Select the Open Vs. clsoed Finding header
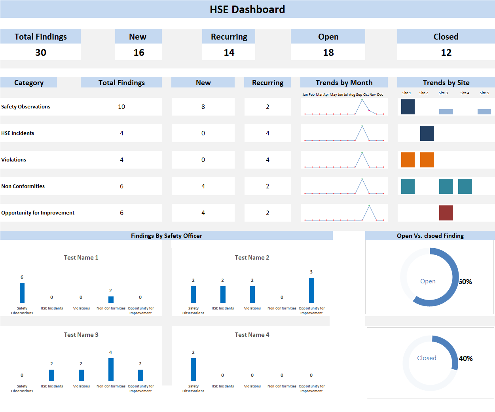495x412 pixels. [430, 235]
